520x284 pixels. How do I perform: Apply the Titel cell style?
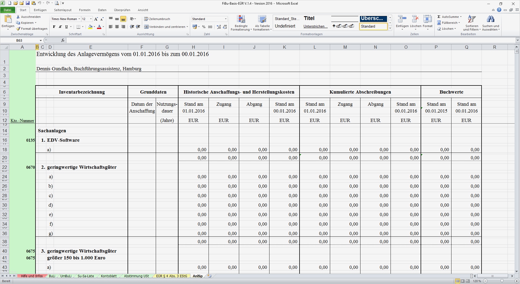(x=309, y=18)
